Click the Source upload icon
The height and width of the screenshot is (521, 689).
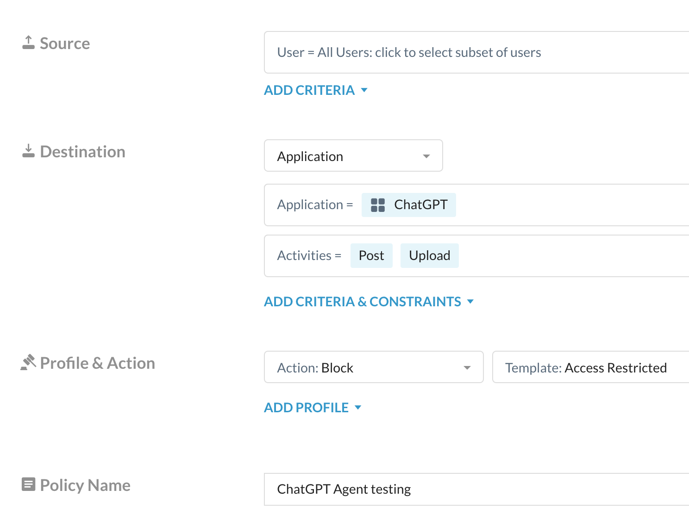[x=28, y=43]
